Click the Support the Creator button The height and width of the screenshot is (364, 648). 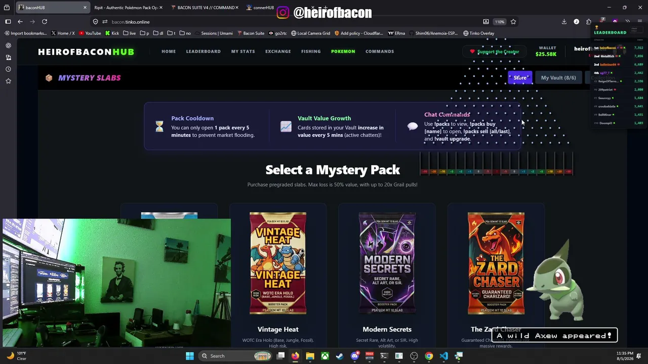(x=494, y=52)
